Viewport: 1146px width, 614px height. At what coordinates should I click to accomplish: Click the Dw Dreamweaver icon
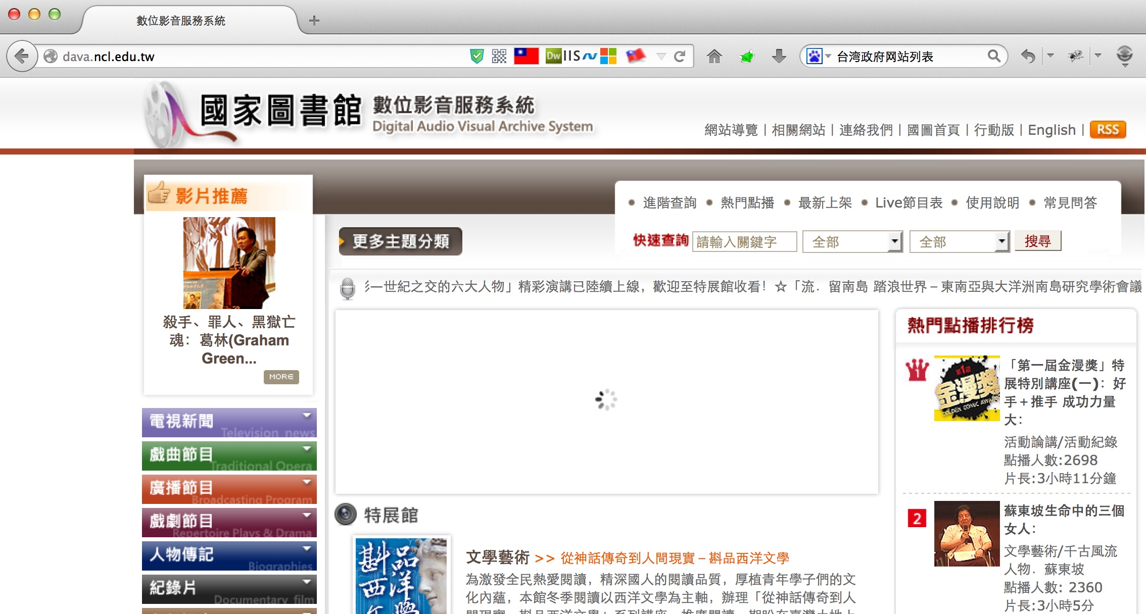[554, 56]
